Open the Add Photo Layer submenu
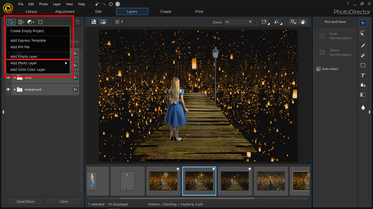 [38, 63]
